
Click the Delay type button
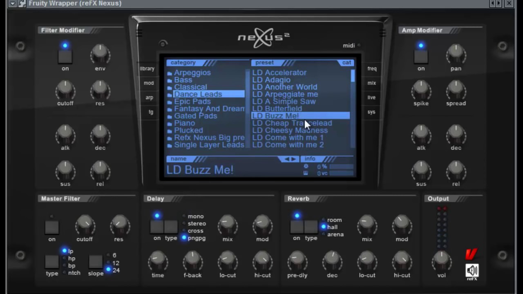point(171,227)
